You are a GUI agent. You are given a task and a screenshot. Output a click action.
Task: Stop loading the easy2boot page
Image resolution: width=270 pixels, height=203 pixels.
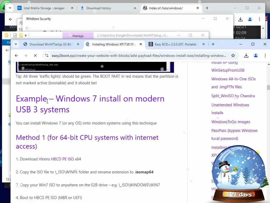[35, 56]
